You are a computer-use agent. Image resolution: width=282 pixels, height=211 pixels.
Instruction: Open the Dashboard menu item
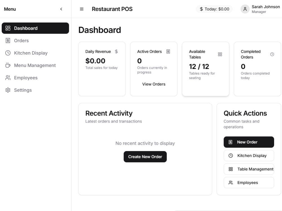(x=35, y=28)
